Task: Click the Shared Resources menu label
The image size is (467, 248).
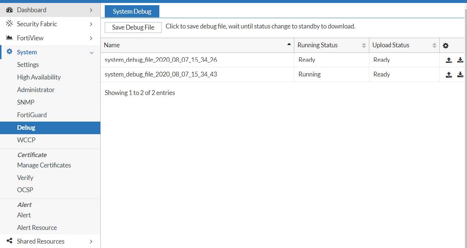Action: (41, 241)
